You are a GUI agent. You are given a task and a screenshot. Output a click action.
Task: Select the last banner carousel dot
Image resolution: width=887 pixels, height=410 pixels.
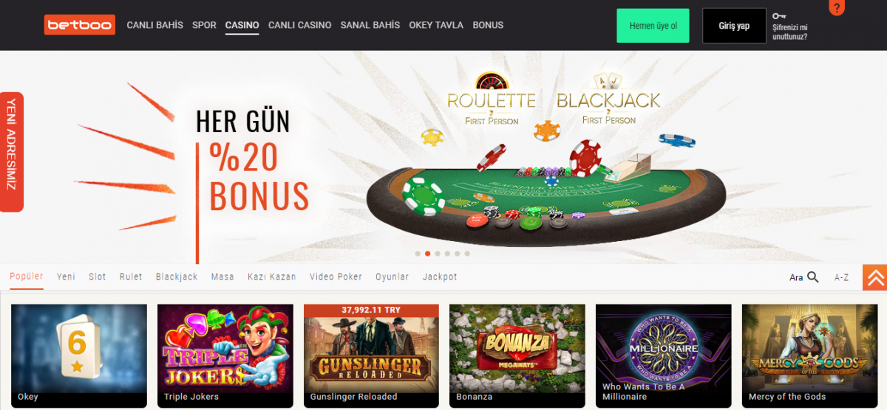point(467,254)
